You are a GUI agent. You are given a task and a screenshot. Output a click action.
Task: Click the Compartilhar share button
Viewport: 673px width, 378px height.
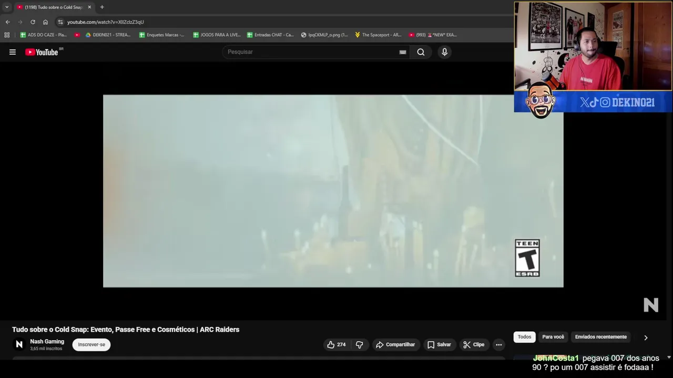click(x=395, y=344)
